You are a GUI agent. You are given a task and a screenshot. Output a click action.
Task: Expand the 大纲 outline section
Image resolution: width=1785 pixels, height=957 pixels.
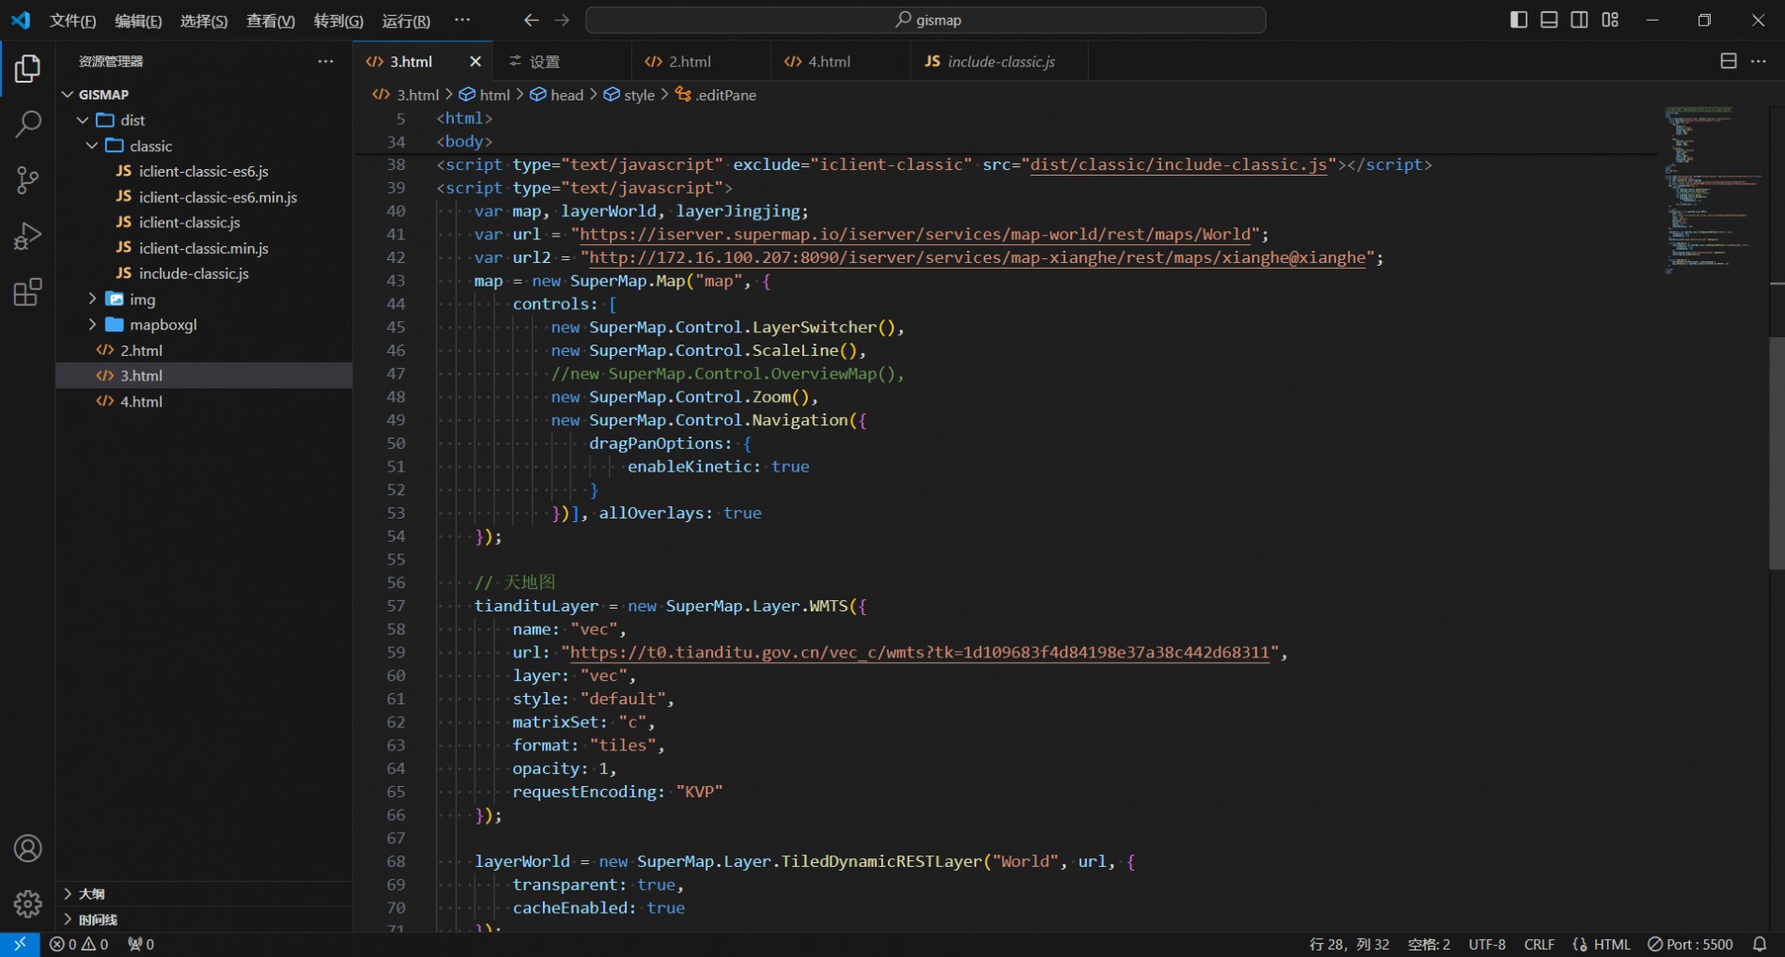click(204, 894)
